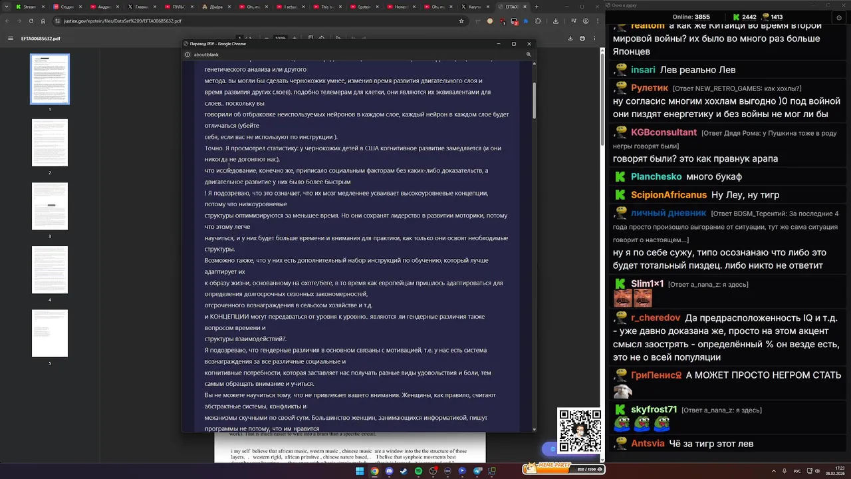Open Spotify from the taskbar
Screen dimensions: 851x479
point(419,471)
